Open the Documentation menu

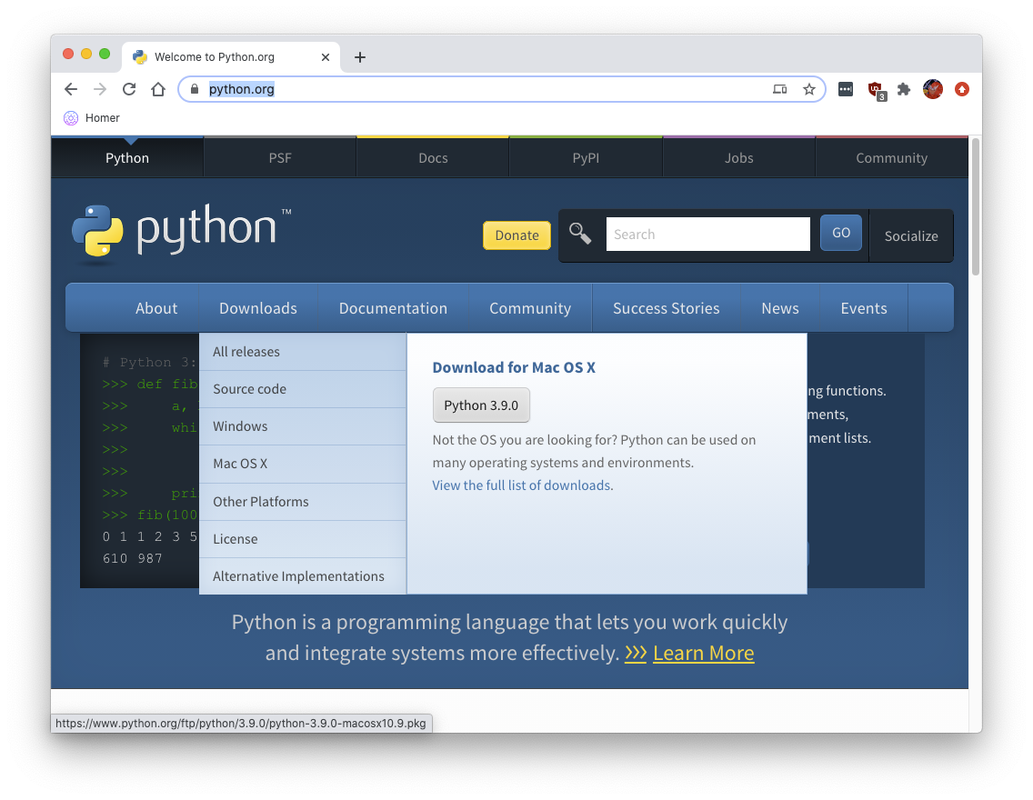pyautogui.click(x=392, y=308)
